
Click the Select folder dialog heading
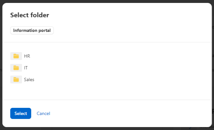pyautogui.click(x=30, y=15)
